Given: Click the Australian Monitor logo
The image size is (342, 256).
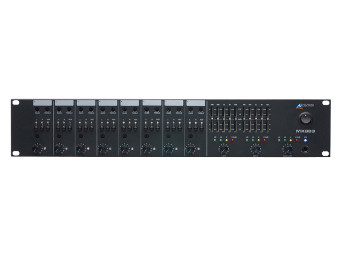Looking at the screenshot, I should click(x=306, y=106).
